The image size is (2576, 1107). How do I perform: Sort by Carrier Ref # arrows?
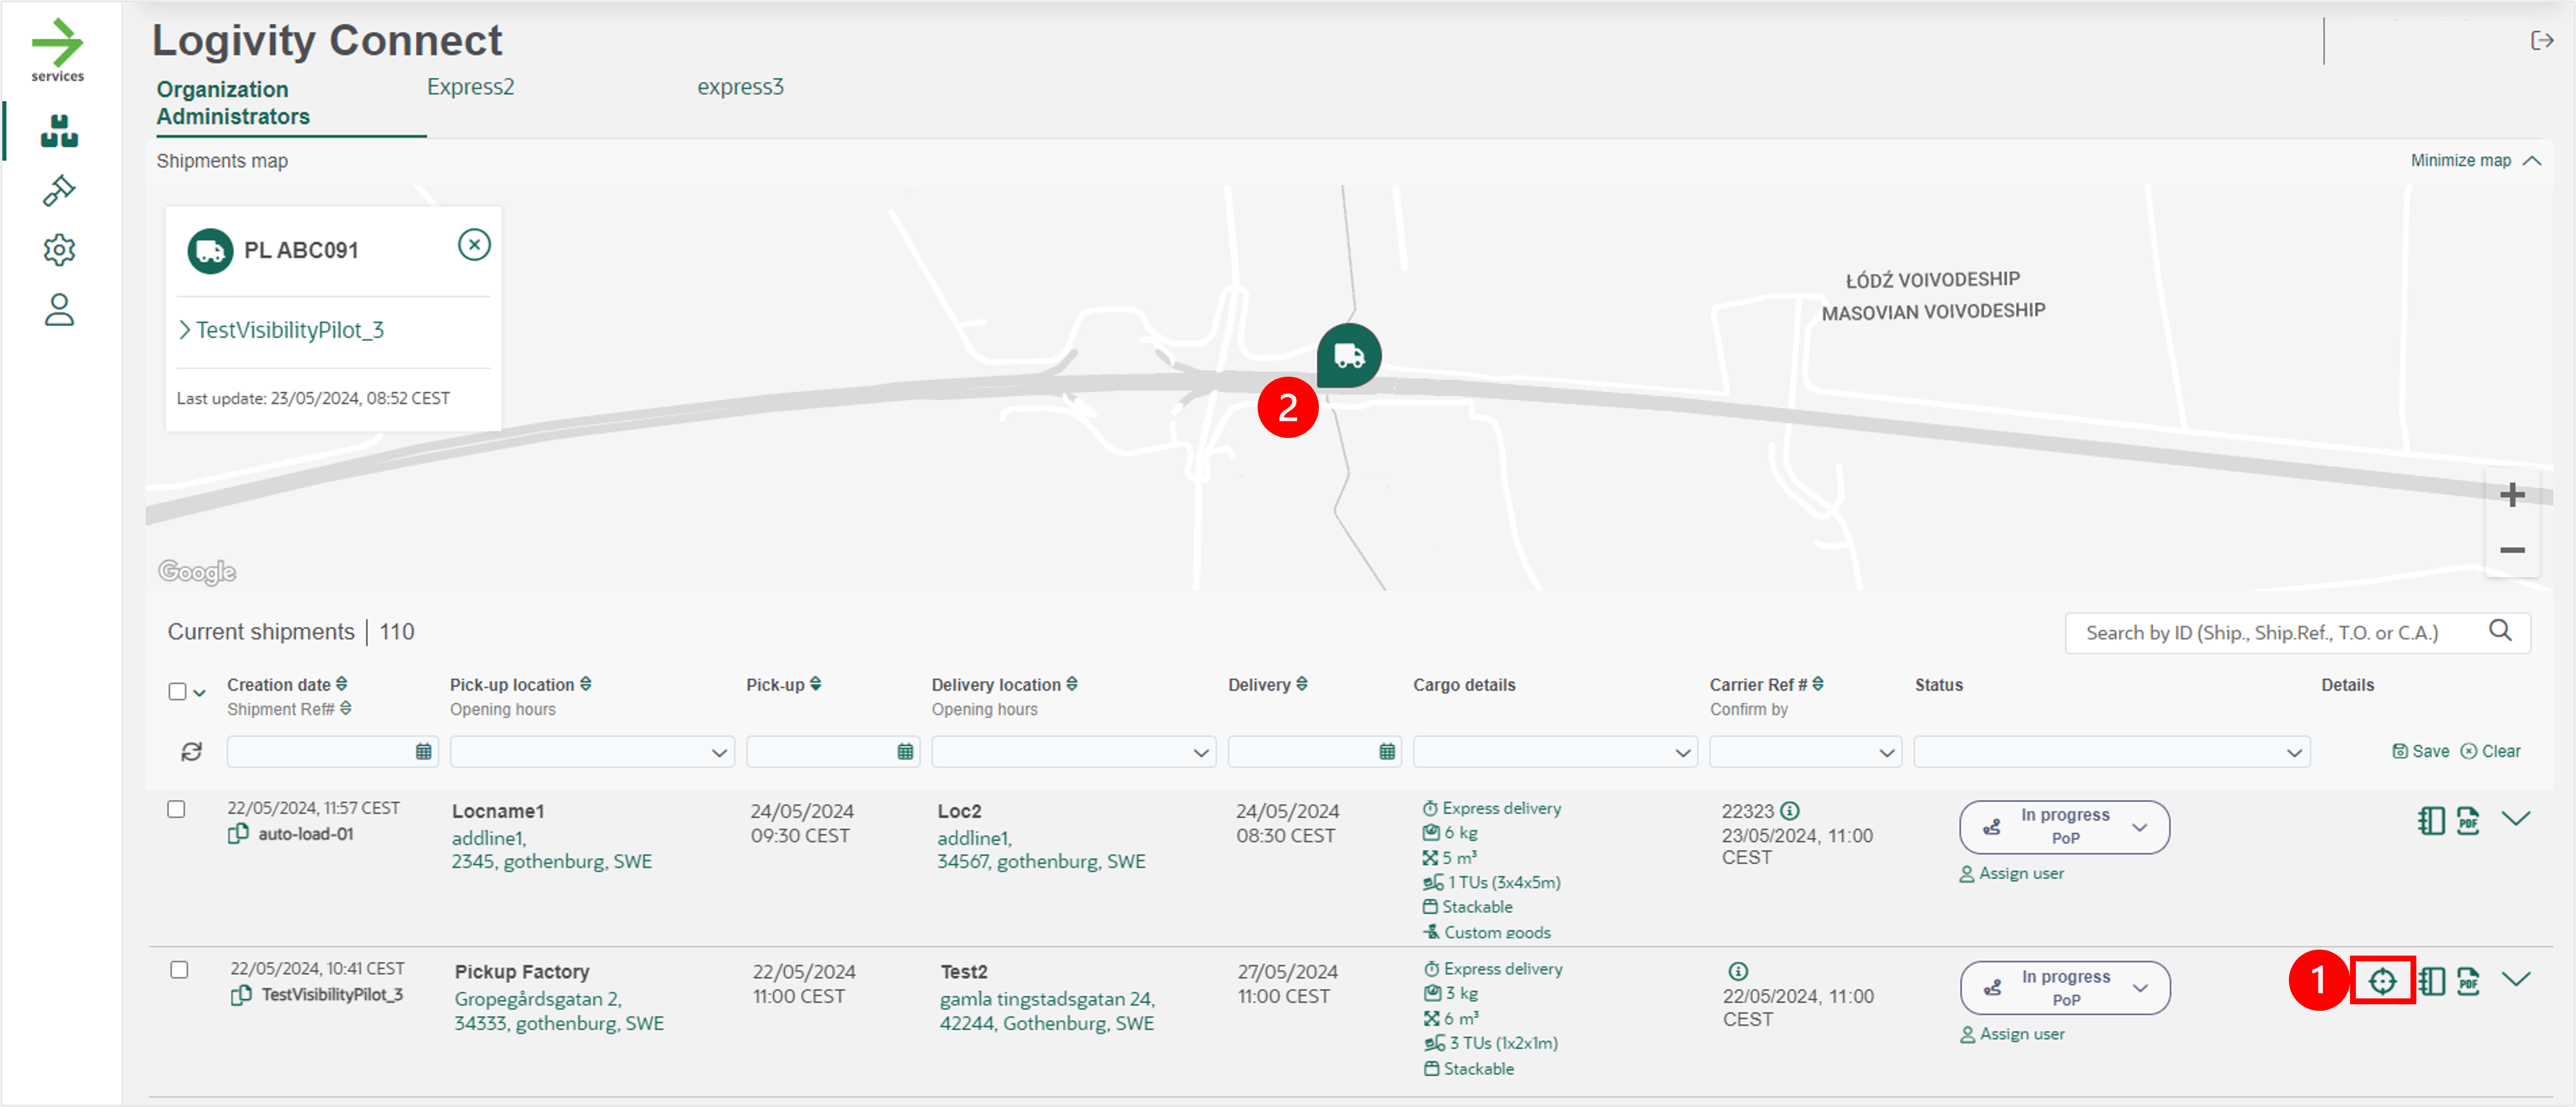(x=1818, y=684)
